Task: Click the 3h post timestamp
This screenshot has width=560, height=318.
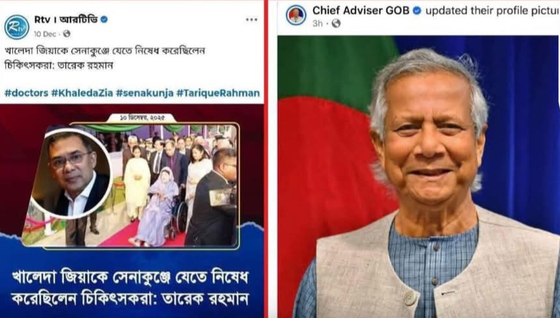Action: [x=318, y=23]
